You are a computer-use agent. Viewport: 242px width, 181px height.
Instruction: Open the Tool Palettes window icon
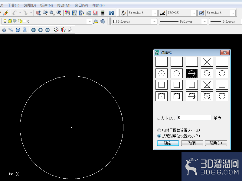point(82,13)
